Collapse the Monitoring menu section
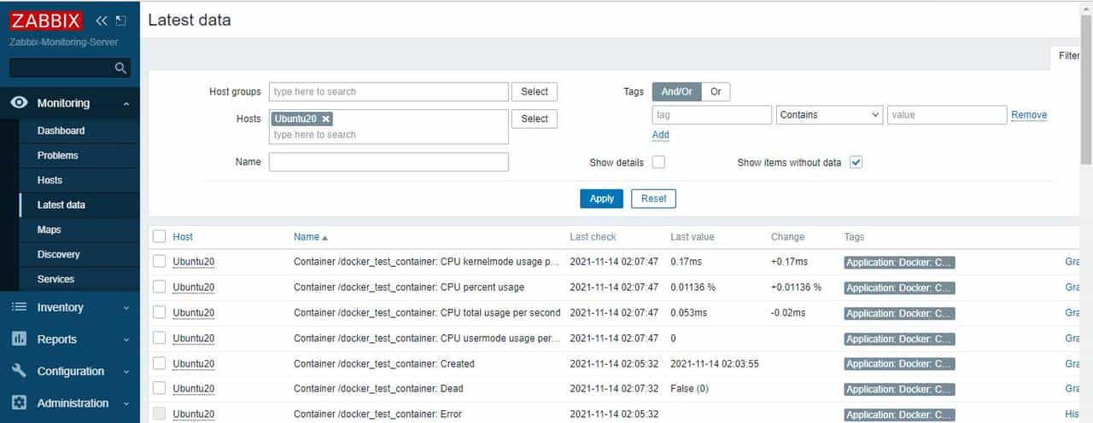This screenshot has height=423, width=1093. (126, 103)
